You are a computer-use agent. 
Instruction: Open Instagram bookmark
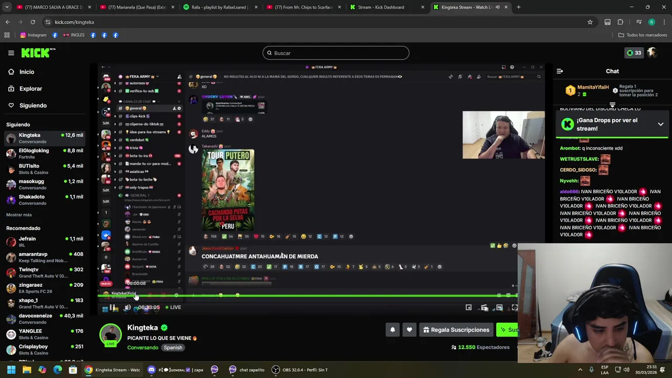click(x=33, y=35)
